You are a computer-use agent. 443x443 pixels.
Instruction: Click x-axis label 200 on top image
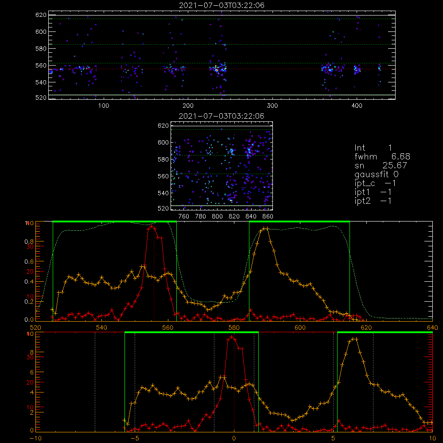(x=188, y=106)
